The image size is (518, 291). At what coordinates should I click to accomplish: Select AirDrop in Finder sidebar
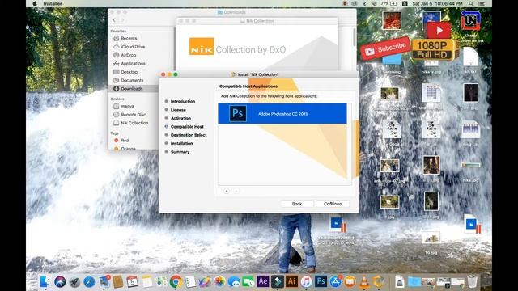click(128, 55)
